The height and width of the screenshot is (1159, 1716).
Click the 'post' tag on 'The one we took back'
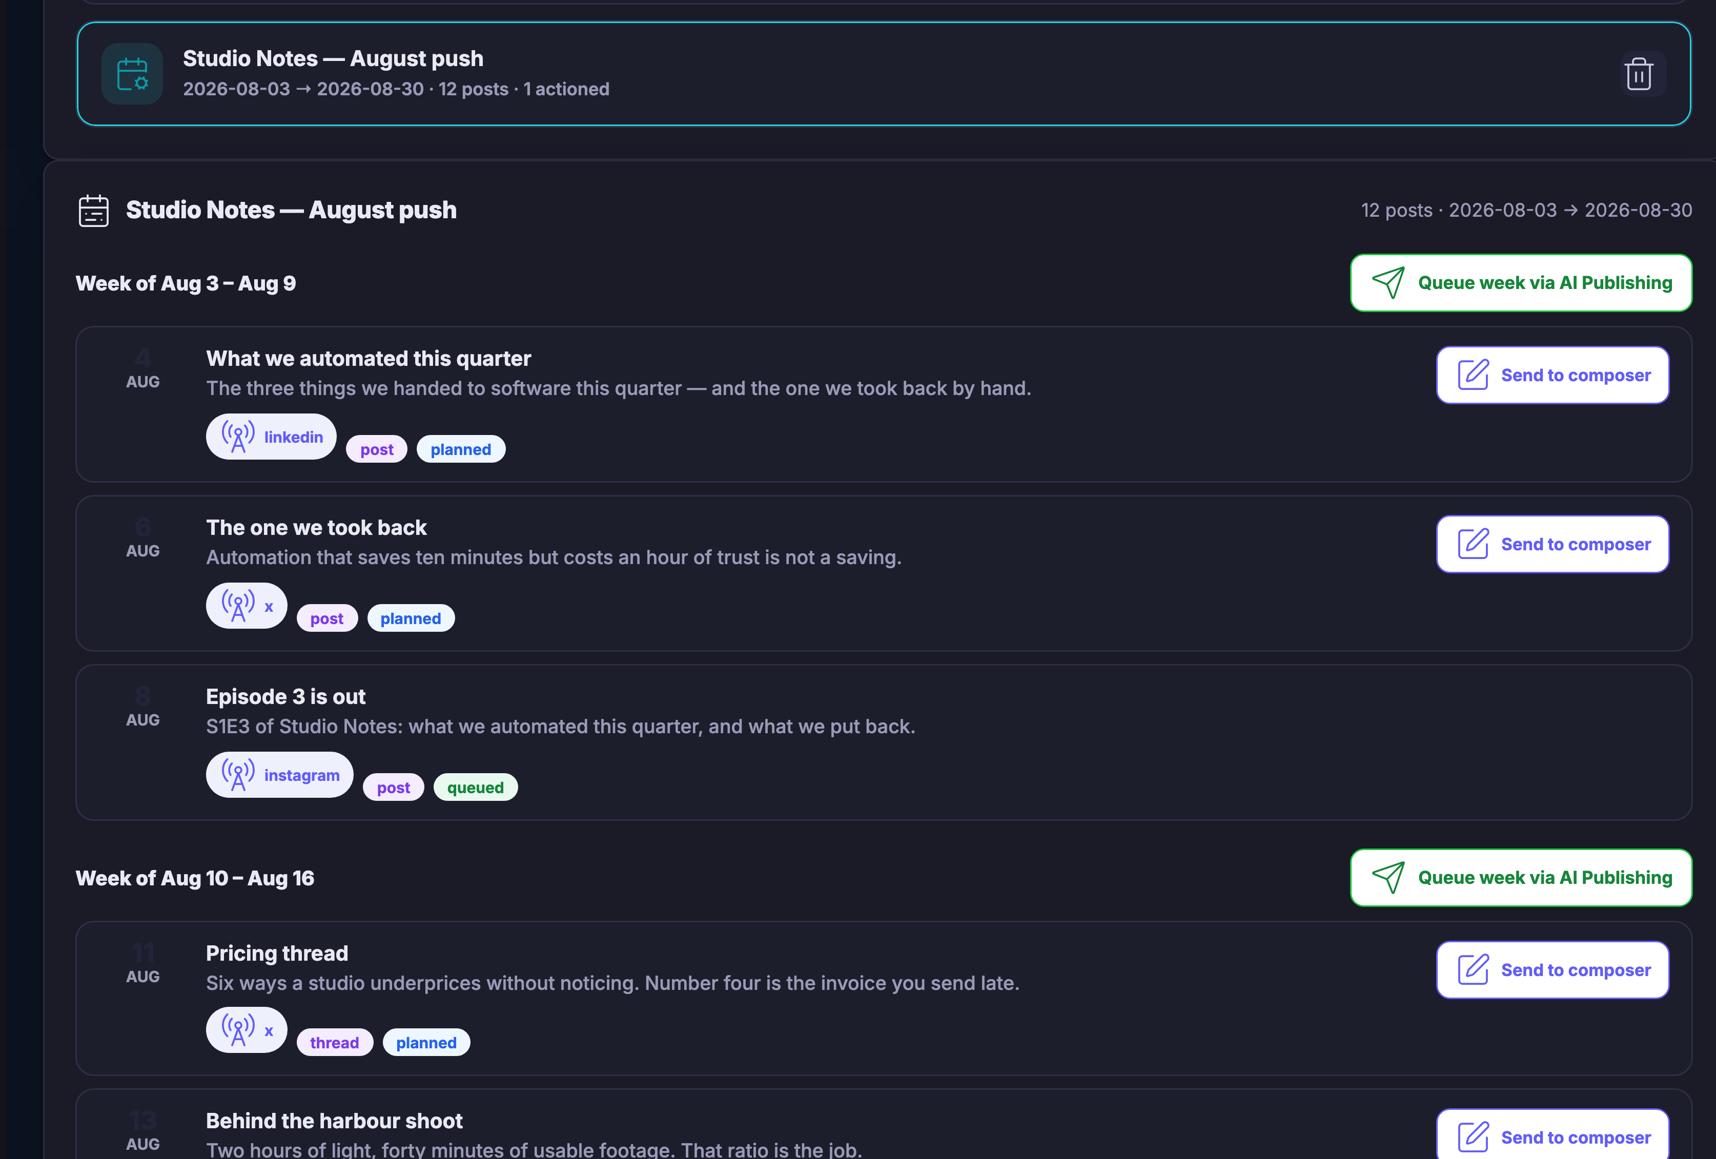tap(327, 618)
